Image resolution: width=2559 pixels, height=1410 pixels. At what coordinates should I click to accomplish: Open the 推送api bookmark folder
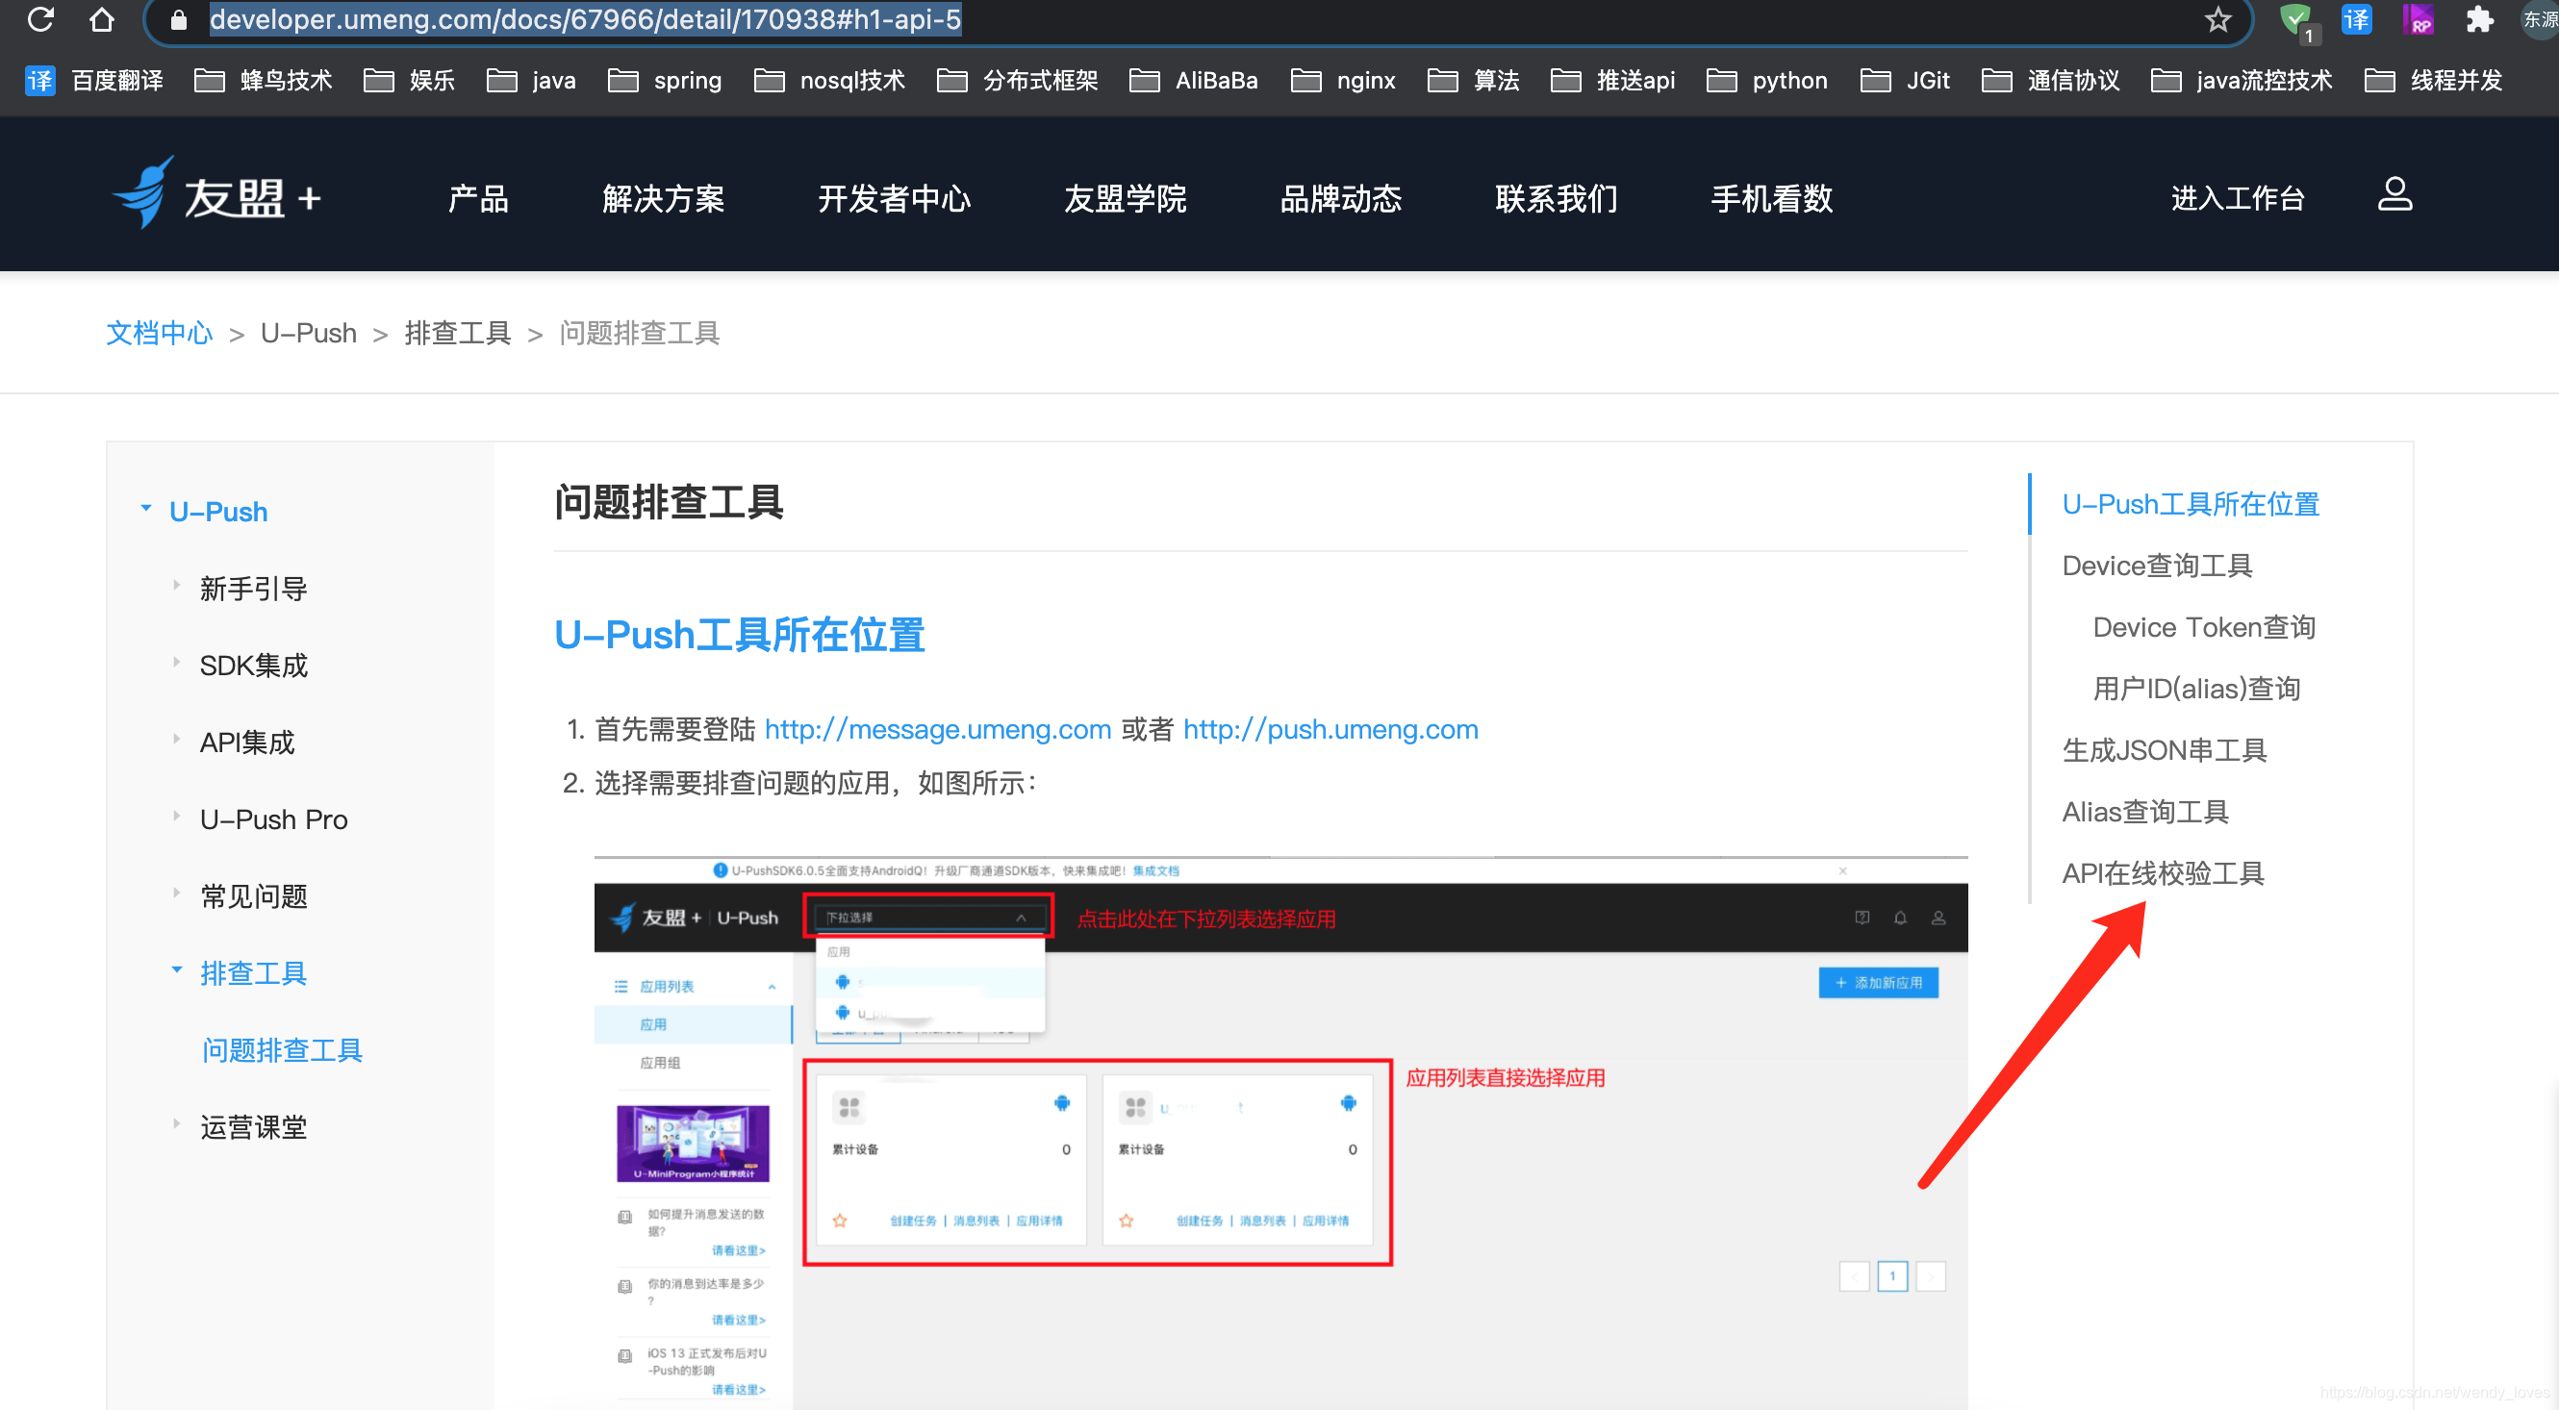click(1612, 81)
